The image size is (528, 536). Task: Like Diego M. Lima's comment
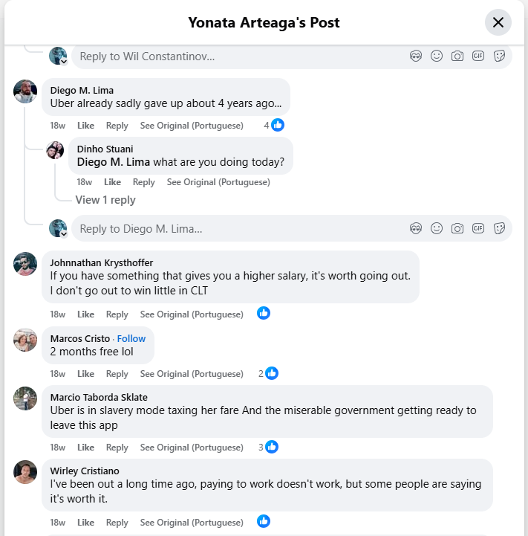(85, 126)
